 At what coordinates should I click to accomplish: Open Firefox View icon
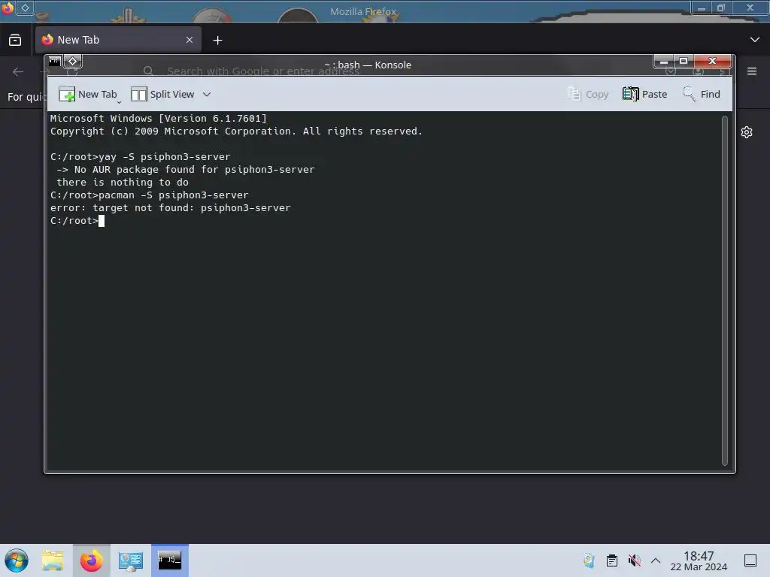coord(15,41)
